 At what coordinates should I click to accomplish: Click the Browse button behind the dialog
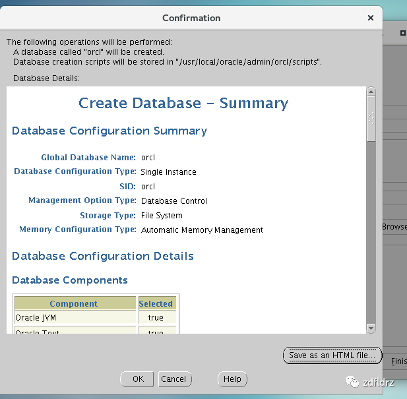coord(394,227)
